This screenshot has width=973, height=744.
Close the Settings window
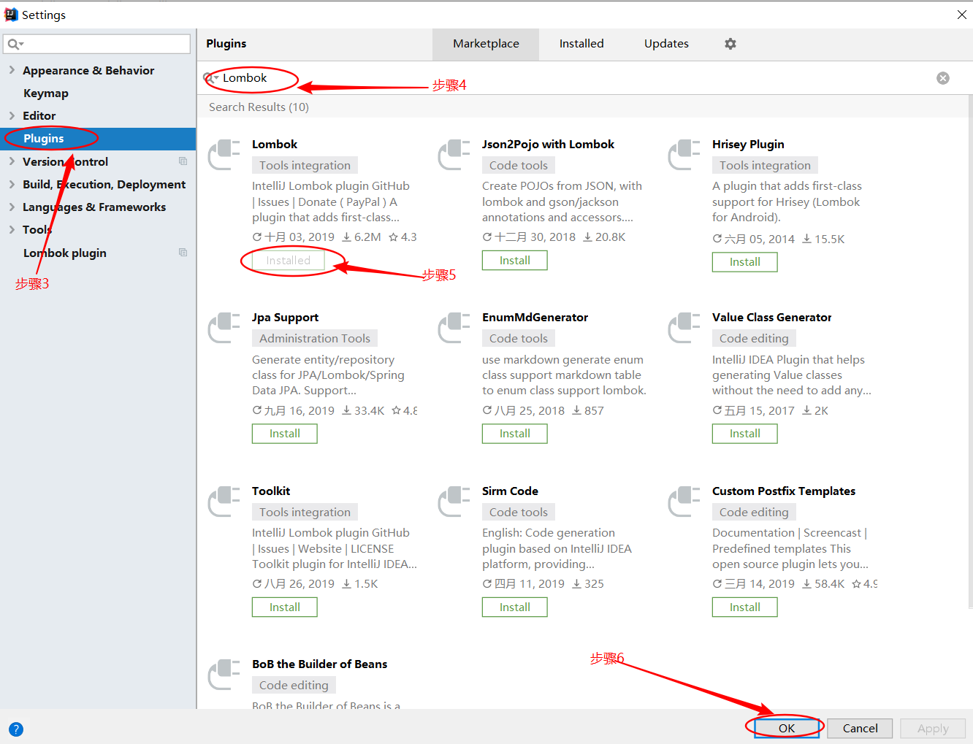click(x=961, y=15)
